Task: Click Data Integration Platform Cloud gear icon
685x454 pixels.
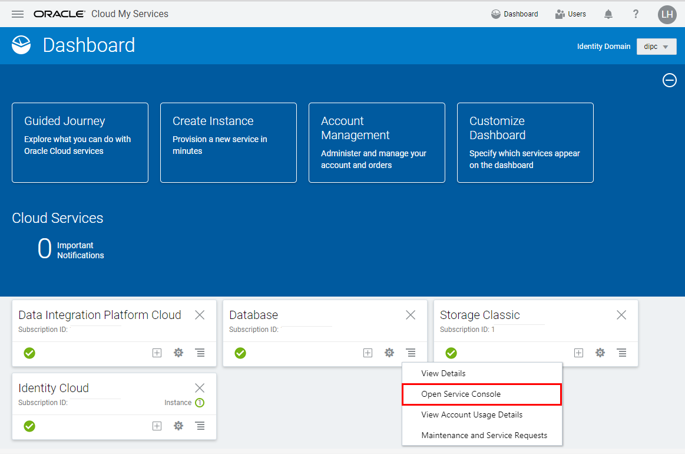Action: pyautogui.click(x=178, y=353)
